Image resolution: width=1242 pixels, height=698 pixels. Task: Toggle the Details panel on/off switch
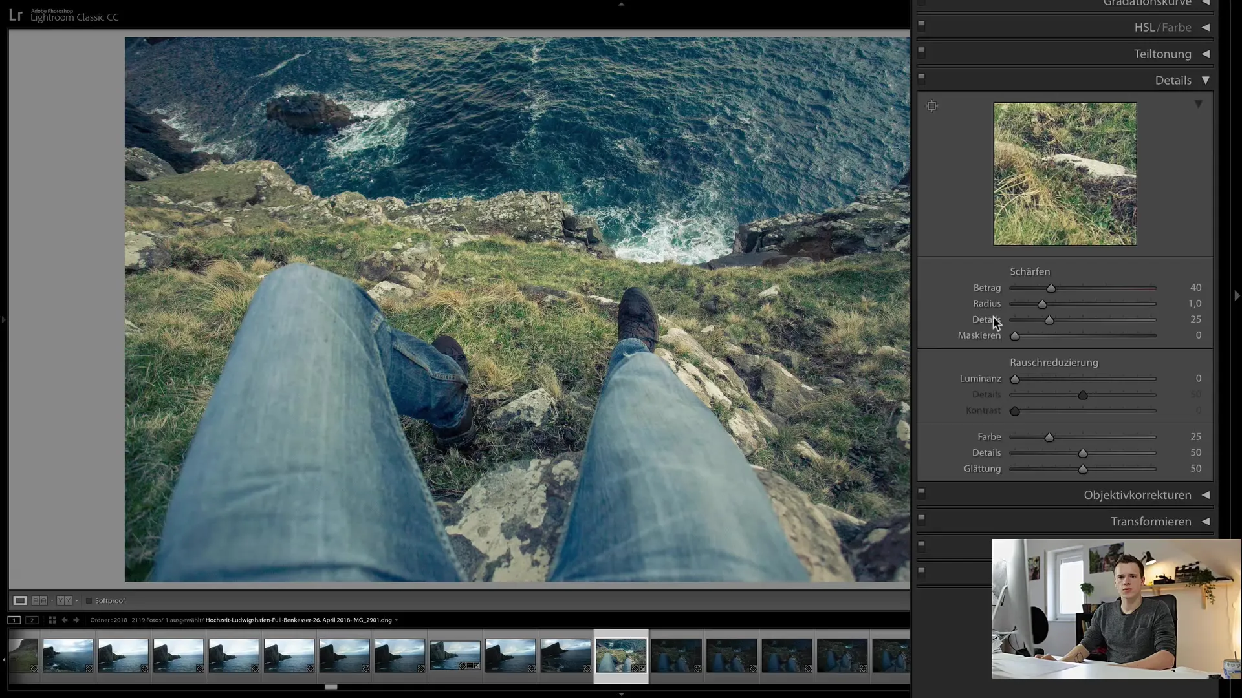tap(922, 78)
